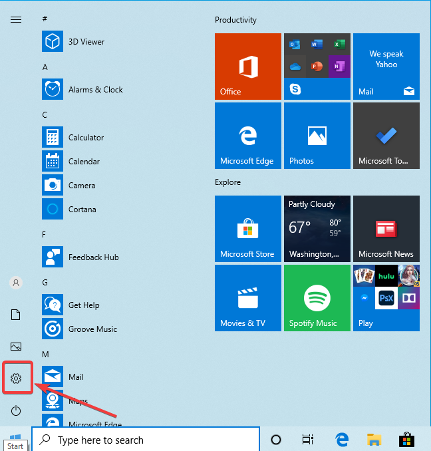Open the Microsoft Edge tile
This screenshot has height=451, width=431.
point(248,136)
